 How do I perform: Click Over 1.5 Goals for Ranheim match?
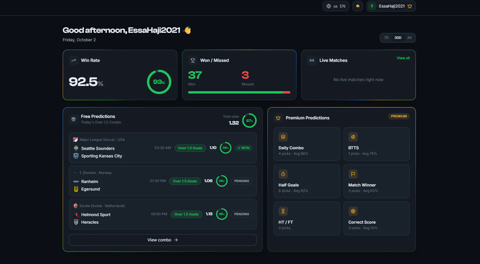coord(185,181)
